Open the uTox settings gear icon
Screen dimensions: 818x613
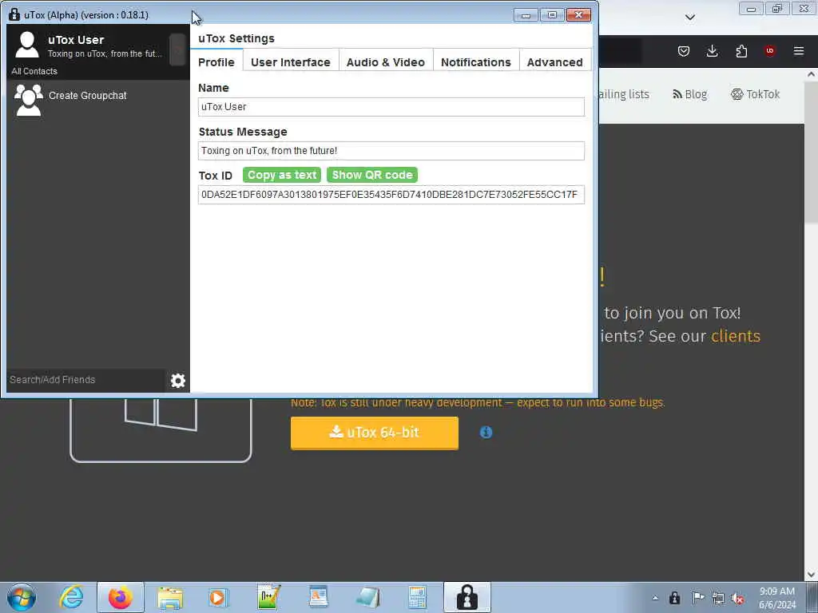tap(178, 381)
